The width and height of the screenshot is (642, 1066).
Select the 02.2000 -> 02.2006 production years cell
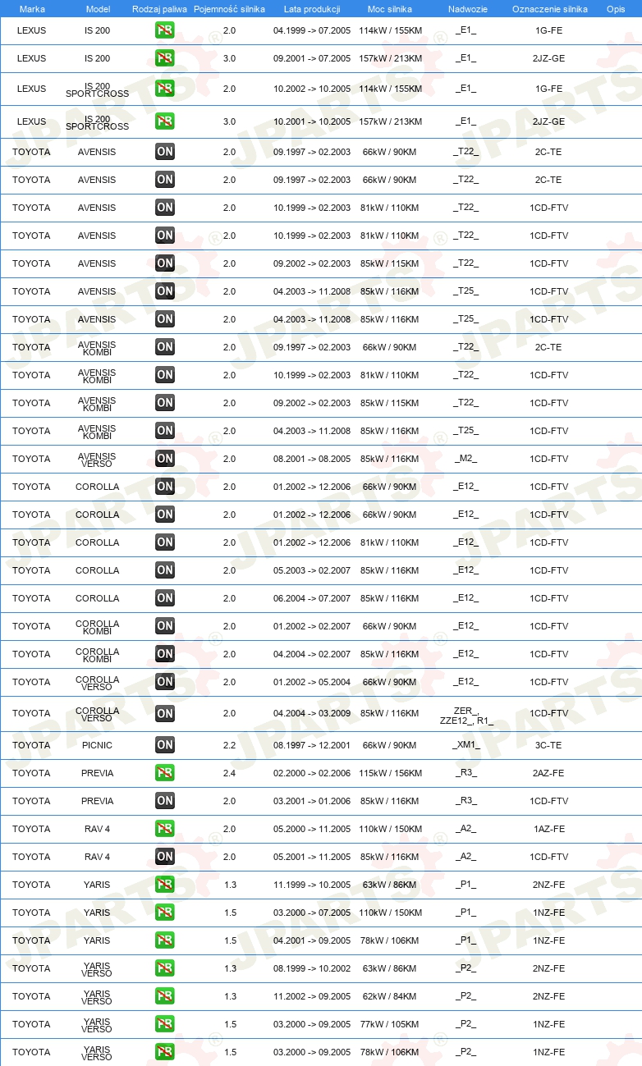tap(312, 773)
